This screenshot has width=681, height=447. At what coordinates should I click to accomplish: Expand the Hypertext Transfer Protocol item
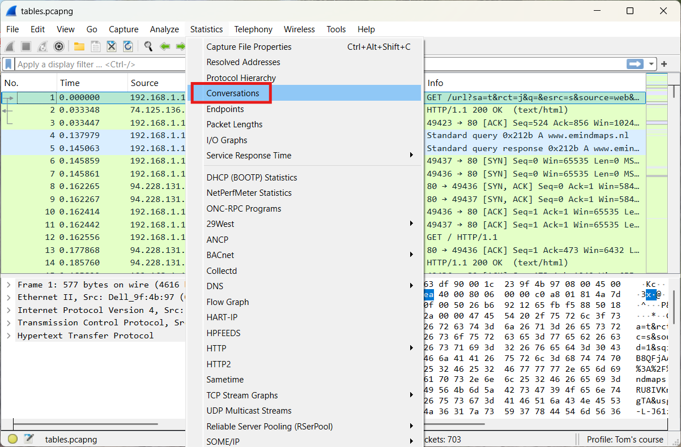[x=8, y=336]
